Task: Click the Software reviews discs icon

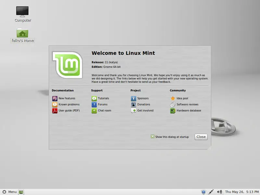Action: 173,104
